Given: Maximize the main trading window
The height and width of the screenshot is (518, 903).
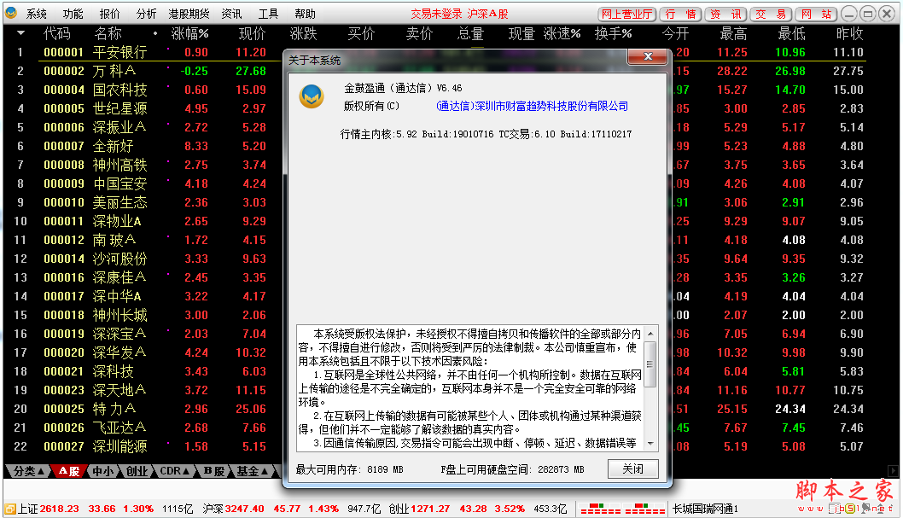Looking at the screenshot, I should [x=868, y=14].
